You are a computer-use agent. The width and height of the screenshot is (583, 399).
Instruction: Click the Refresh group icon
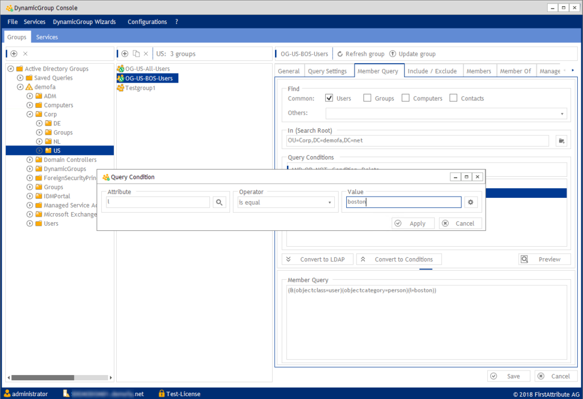[x=340, y=54]
